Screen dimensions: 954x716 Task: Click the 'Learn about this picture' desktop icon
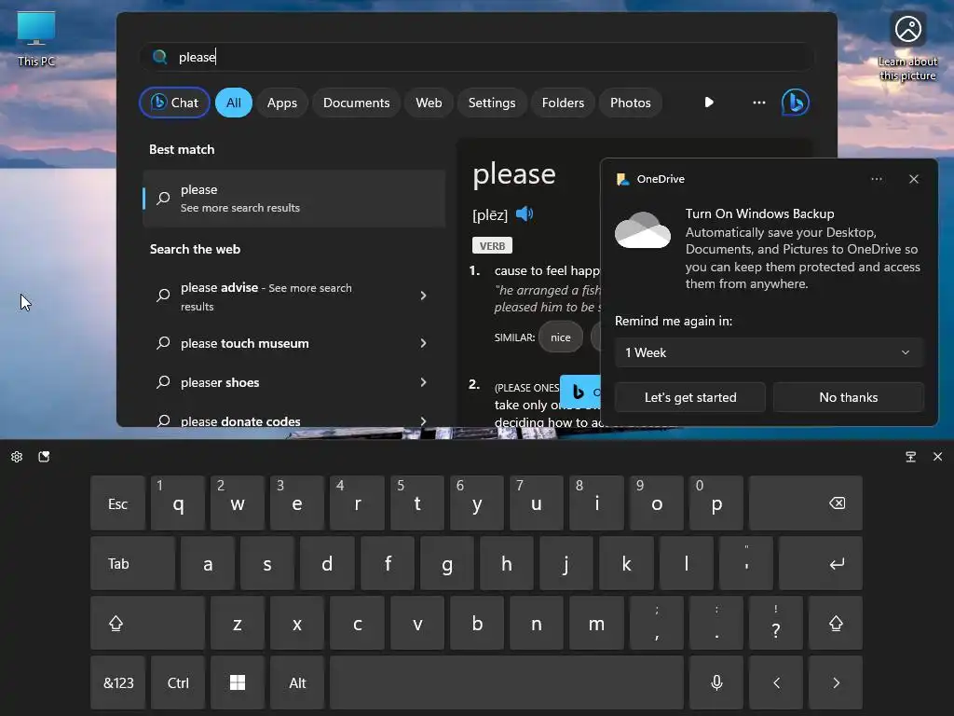[x=907, y=47]
